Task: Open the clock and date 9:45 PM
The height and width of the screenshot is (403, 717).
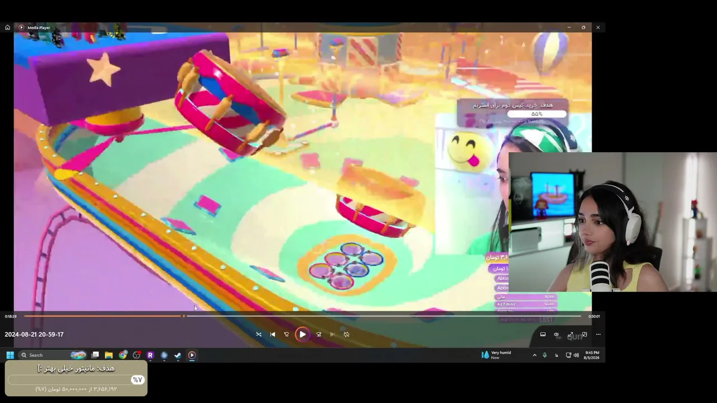Action: [x=592, y=355]
